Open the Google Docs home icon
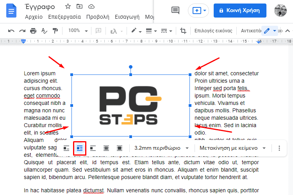 point(11,11)
